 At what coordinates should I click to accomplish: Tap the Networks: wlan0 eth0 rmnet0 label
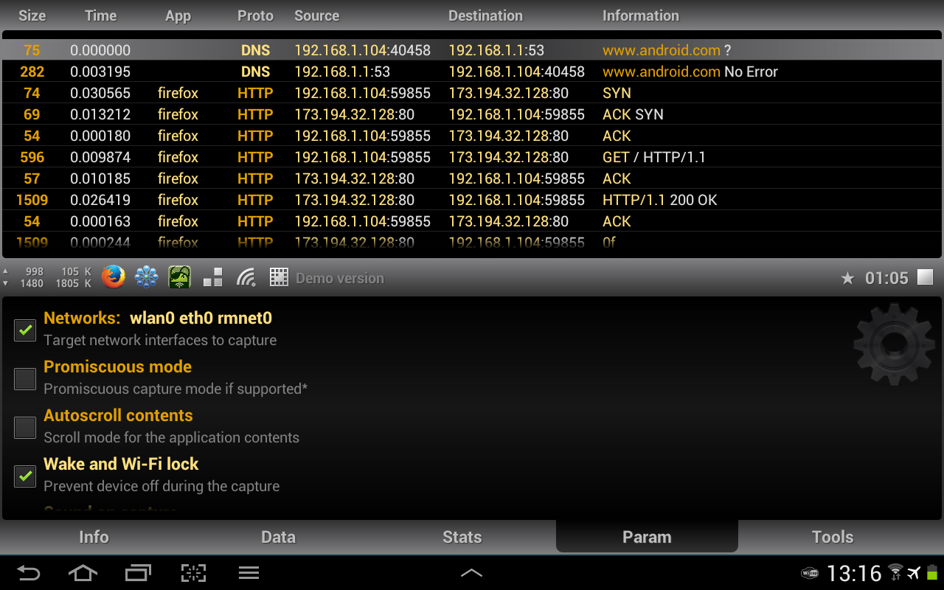(158, 318)
